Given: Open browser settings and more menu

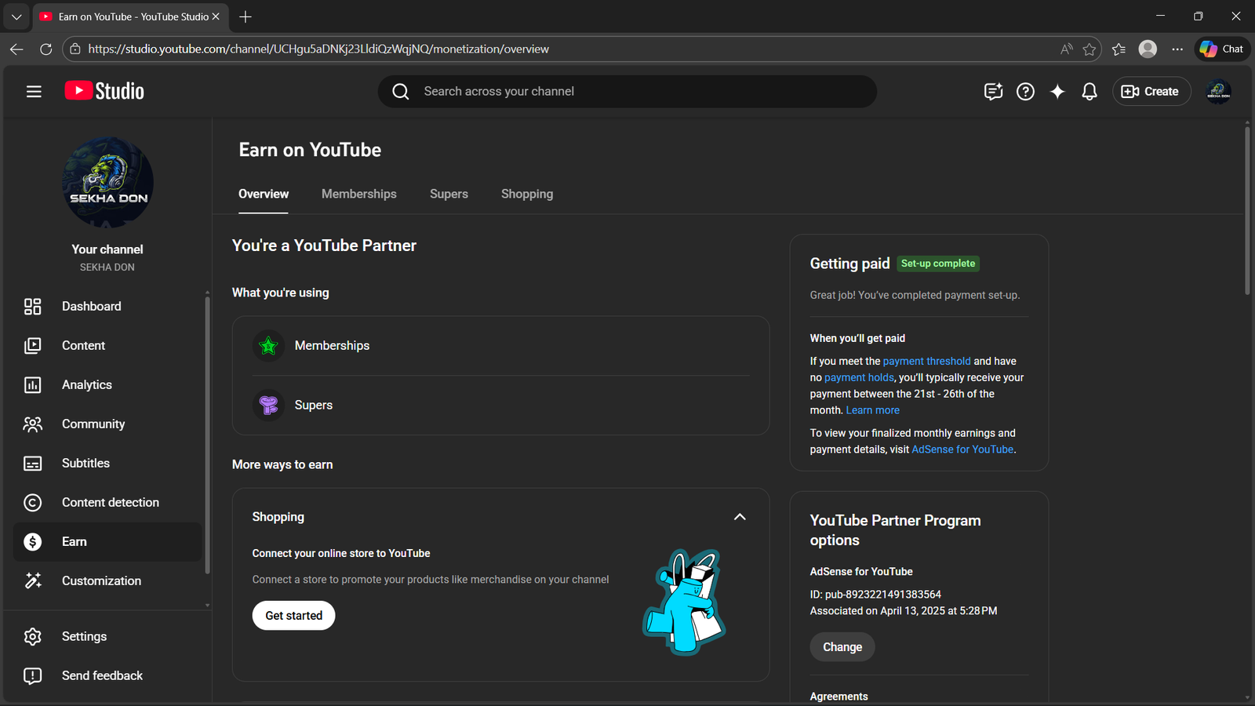Looking at the screenshot, I should [1177, 49].
